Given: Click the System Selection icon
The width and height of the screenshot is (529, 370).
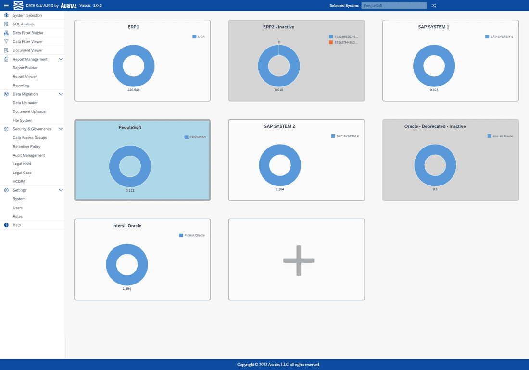Looking at the screenshot, I should tap(6, 15).
